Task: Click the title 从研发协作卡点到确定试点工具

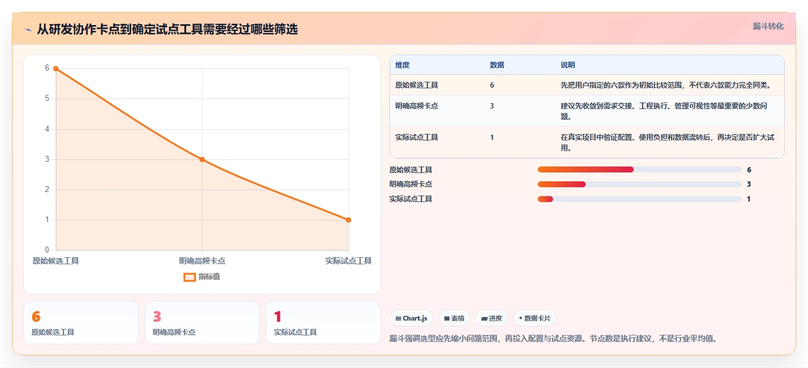Action: pyautogui.click(x=167, y=29)
